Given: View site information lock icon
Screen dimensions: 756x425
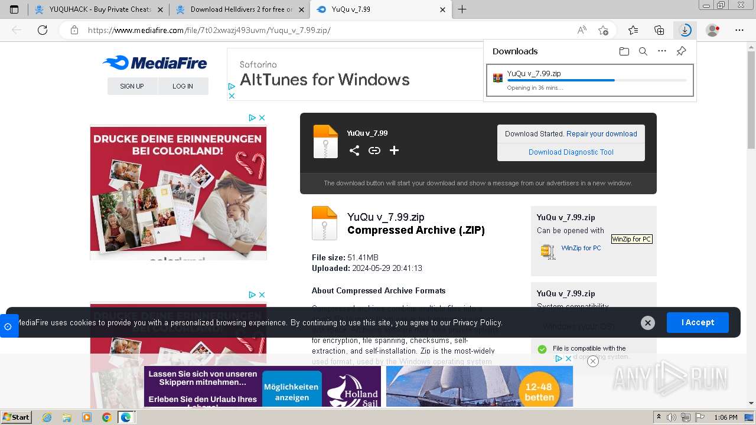Looking at the screenshot, I should (74, 30).
